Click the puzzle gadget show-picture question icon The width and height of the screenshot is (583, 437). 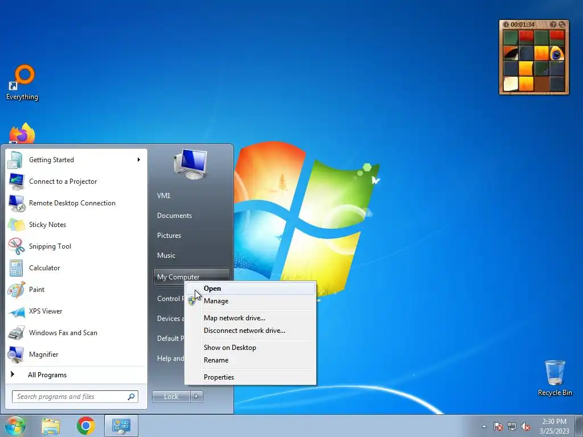(x=553, y=24)
